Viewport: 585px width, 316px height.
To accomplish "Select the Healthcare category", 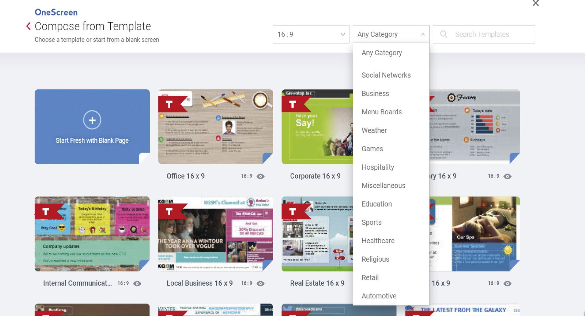I will coord(378,241).
